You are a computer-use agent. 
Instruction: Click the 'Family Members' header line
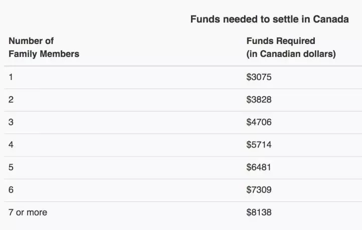click(x=44, y=54)
